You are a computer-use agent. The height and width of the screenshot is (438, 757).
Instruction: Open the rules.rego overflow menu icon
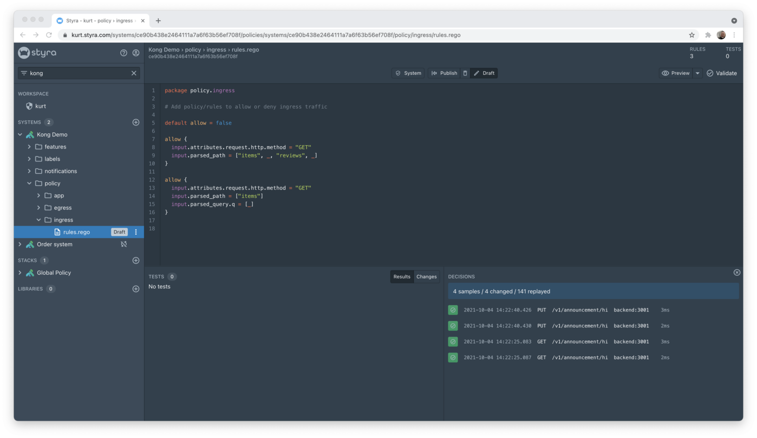coord(136,232)
